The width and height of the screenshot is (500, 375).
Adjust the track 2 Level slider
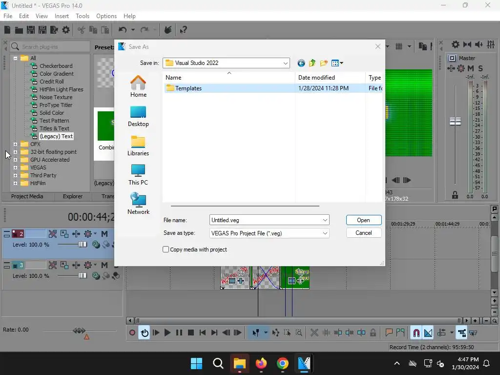pyautogui.click(x=82, y=245)
